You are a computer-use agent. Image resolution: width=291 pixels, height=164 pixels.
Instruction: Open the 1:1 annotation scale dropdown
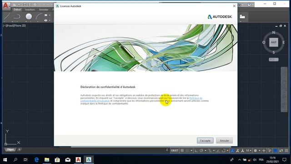(x=249, y=150)
